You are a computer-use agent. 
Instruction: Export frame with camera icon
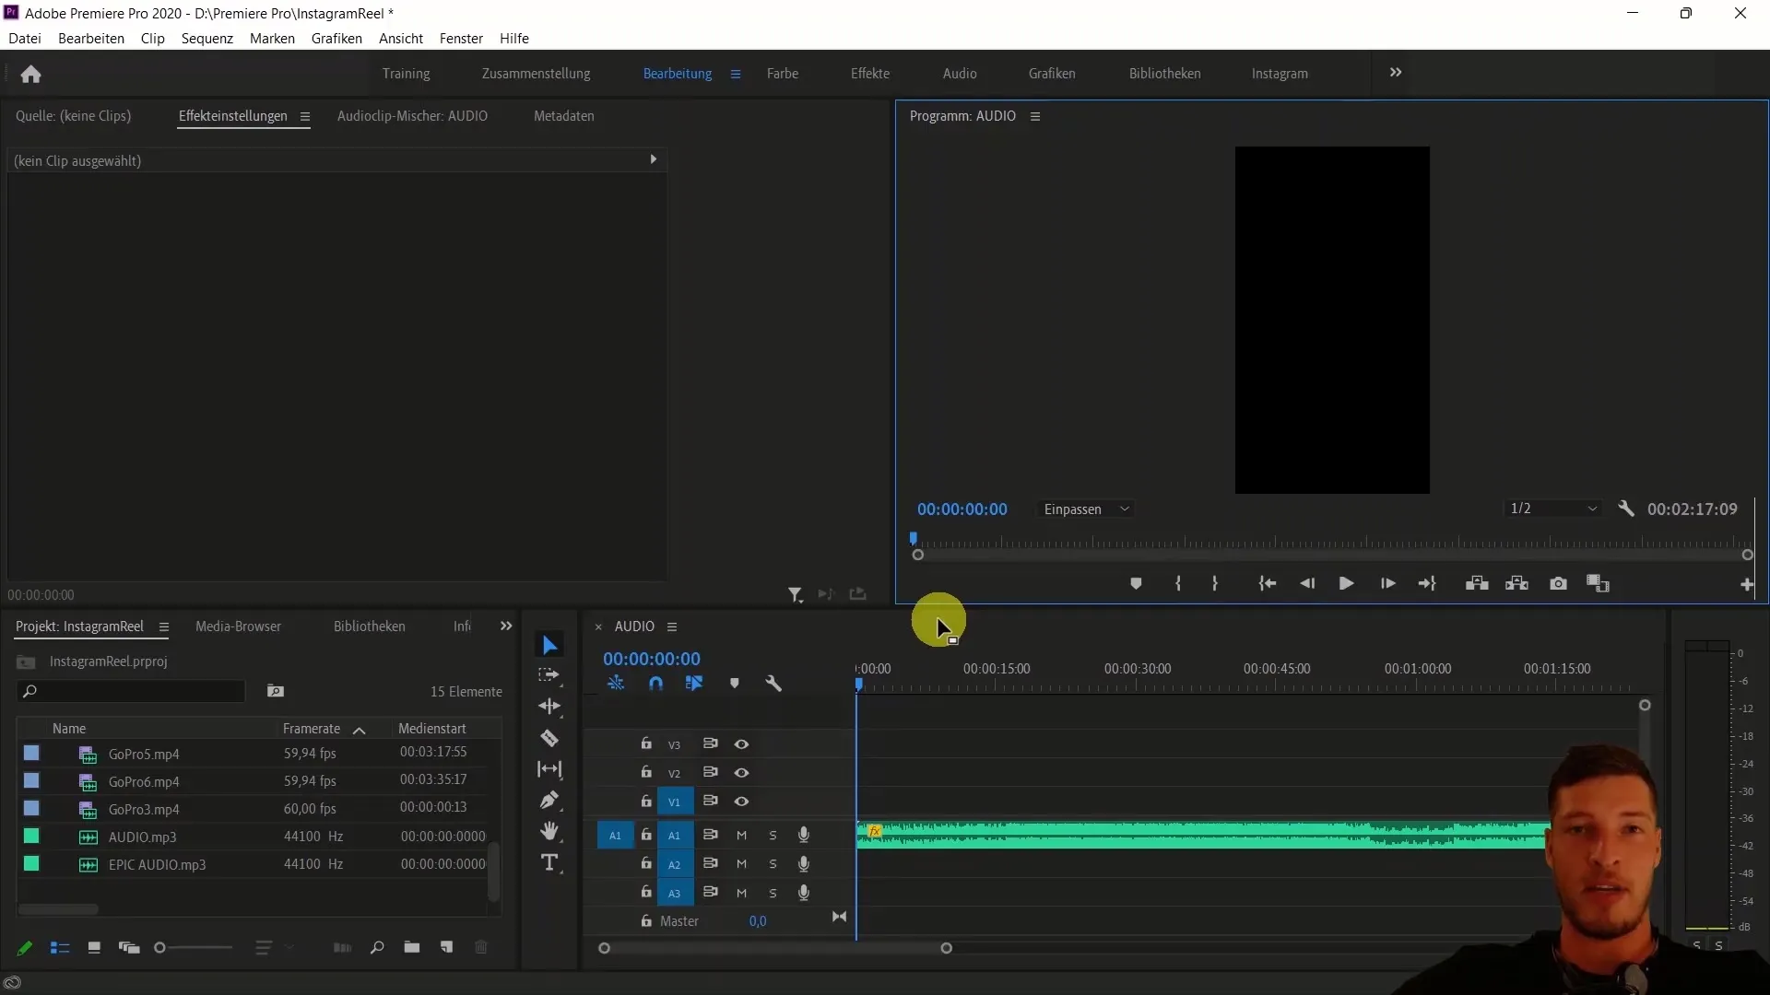[x=1558, y=584]
